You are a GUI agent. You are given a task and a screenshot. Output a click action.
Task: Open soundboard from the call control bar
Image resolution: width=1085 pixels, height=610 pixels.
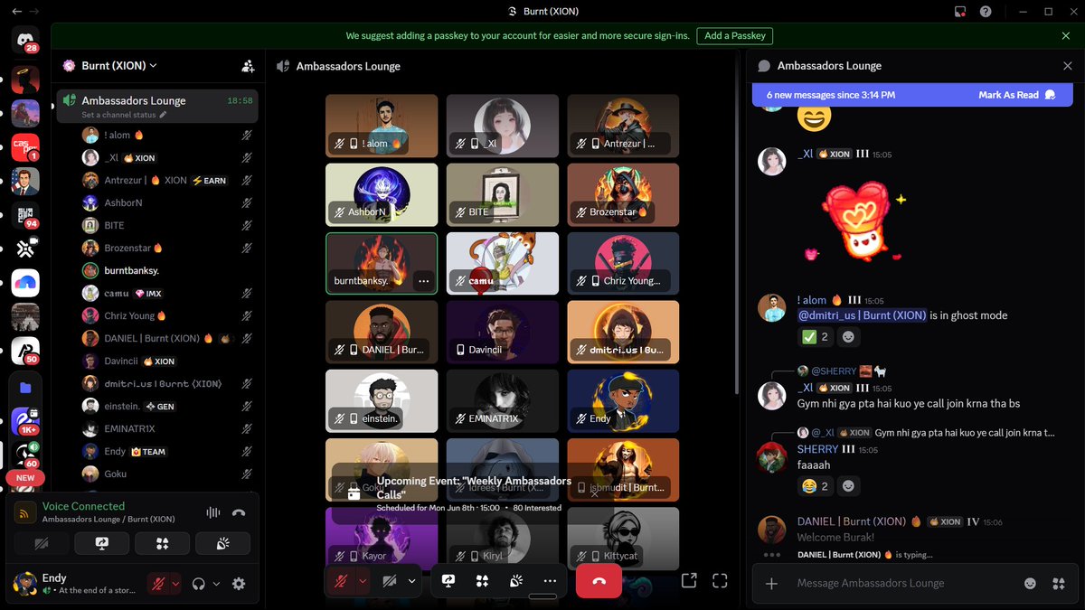(516, 581)
